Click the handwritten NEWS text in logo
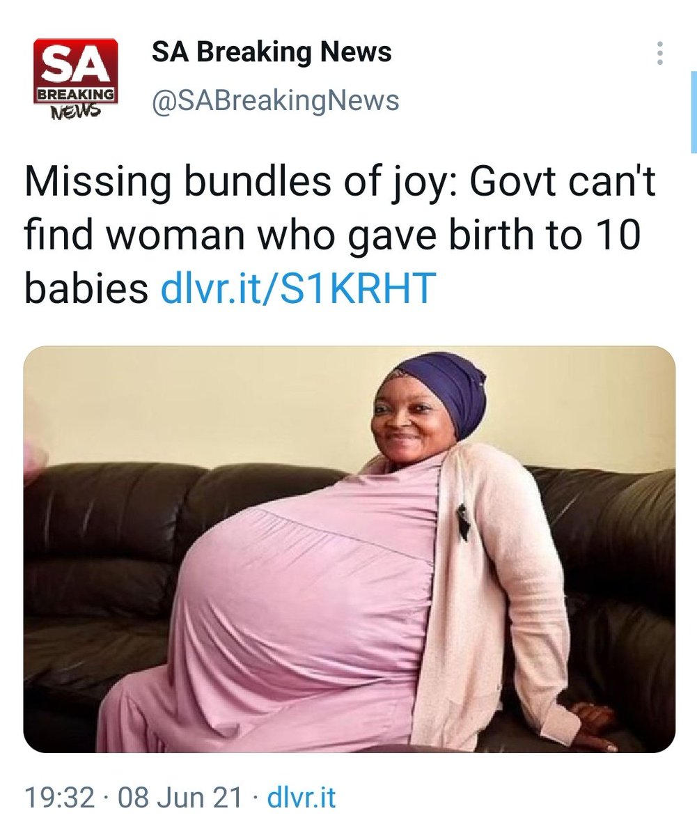Image resolution: width=697 pixels, height=836 pixels. 77,111
